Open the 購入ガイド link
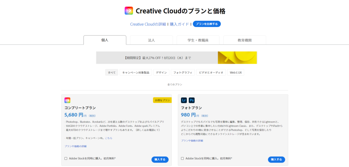 (x=179, y=24)
